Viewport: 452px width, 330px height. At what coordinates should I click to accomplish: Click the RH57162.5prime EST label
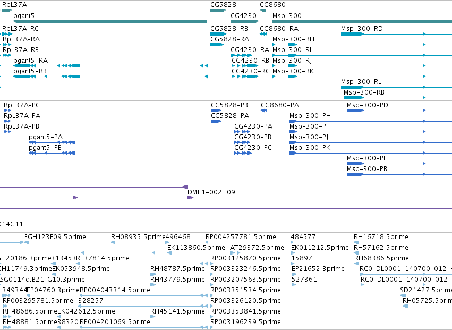pyautogui.click(x=381, y=248)
